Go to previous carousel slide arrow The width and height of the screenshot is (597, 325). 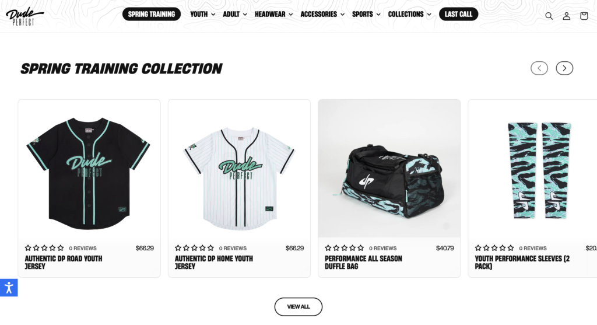[539, 68]
